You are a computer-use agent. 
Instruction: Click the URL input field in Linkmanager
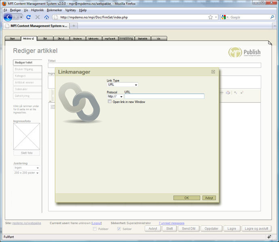coord(164,96)
